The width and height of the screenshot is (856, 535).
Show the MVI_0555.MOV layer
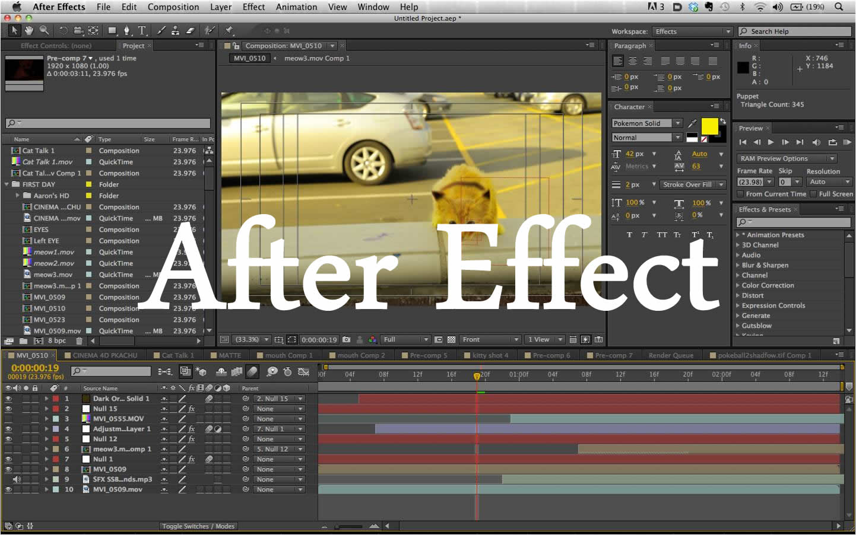8,419
